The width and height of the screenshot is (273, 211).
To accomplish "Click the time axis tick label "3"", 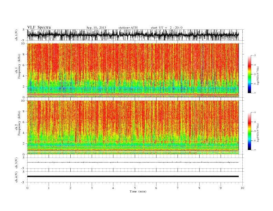I will [92, 188].
